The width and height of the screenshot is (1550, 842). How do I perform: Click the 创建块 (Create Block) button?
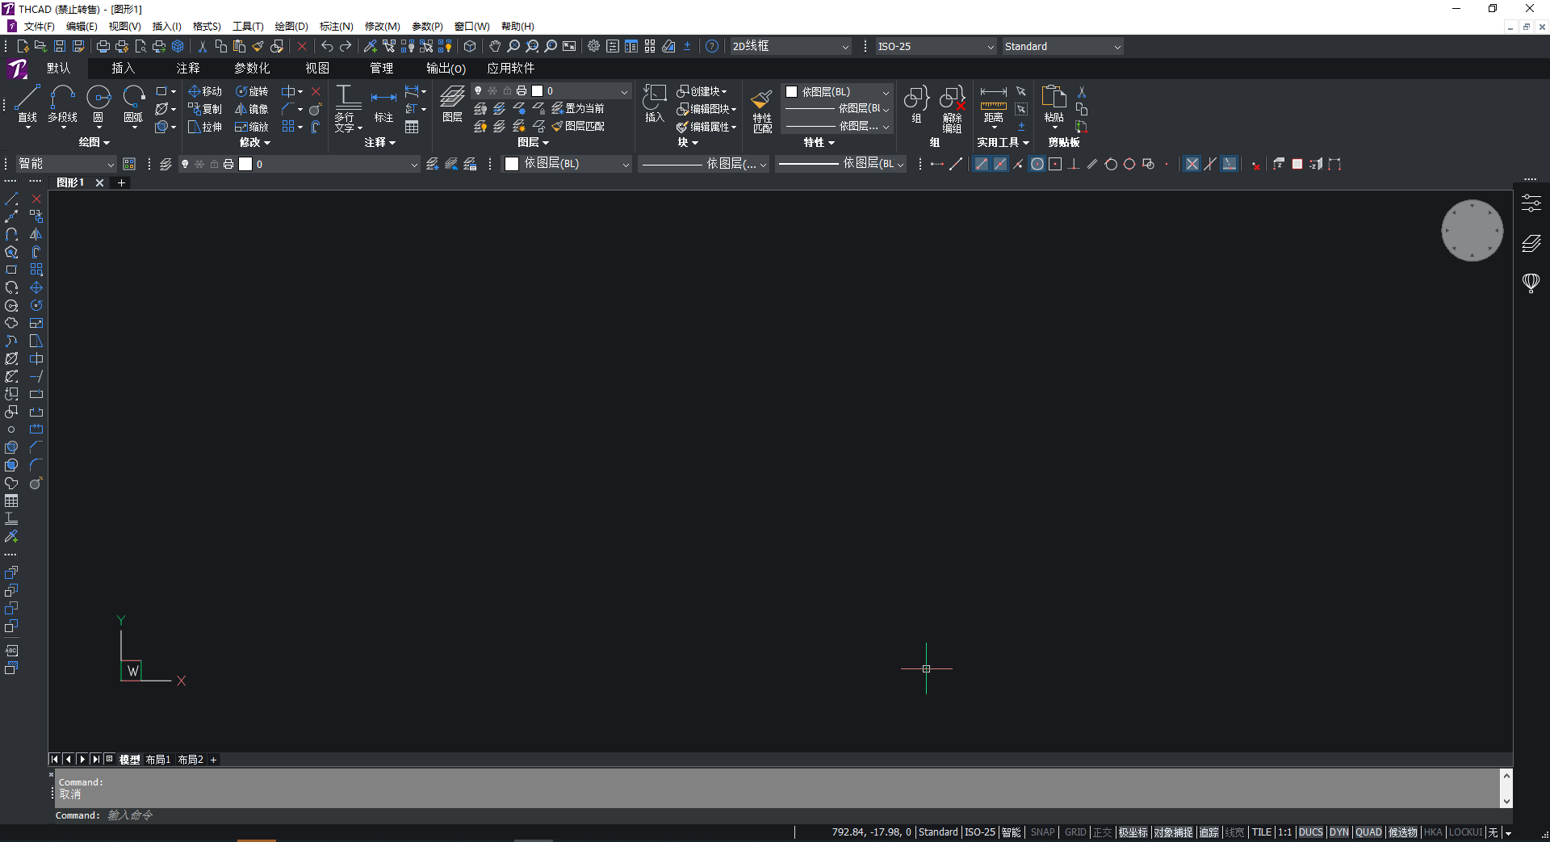[x=702, y=91]
